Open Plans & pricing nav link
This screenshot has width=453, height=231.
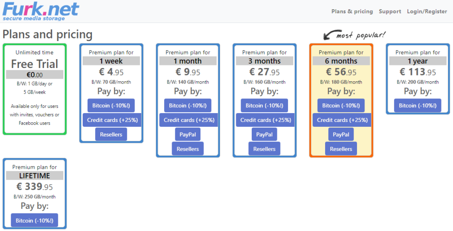(352, 11)
